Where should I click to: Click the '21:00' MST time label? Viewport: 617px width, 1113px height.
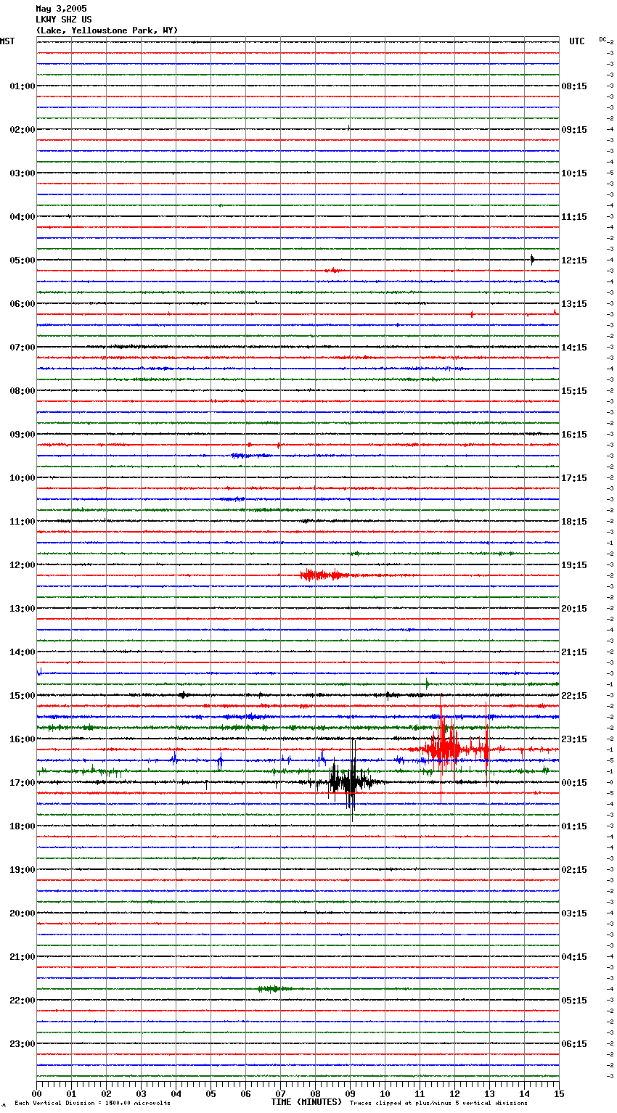22,957
